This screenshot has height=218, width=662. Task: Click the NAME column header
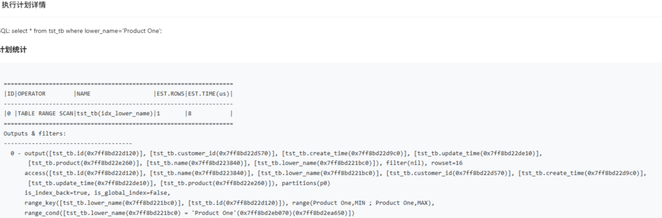[83, 93]
